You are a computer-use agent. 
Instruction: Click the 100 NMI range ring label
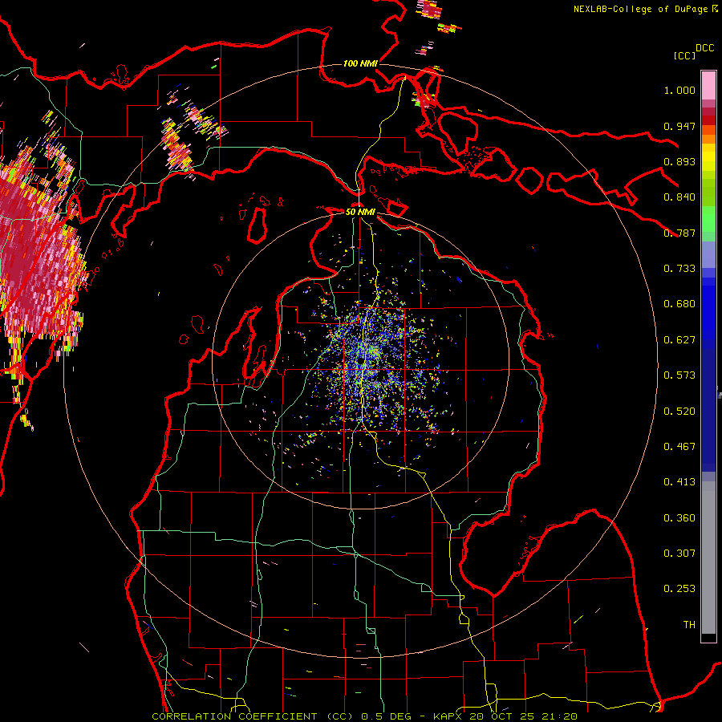pyautogui.click(x=360, y=63)
